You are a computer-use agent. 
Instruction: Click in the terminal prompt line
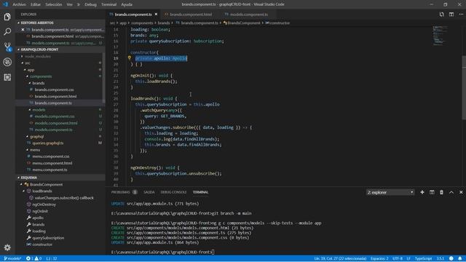(x=162, y=252)
